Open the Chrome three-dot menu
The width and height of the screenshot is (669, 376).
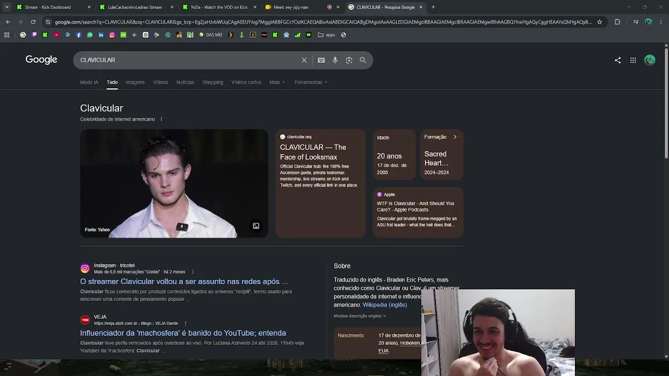pyautogui.click(x=662, y=22)
